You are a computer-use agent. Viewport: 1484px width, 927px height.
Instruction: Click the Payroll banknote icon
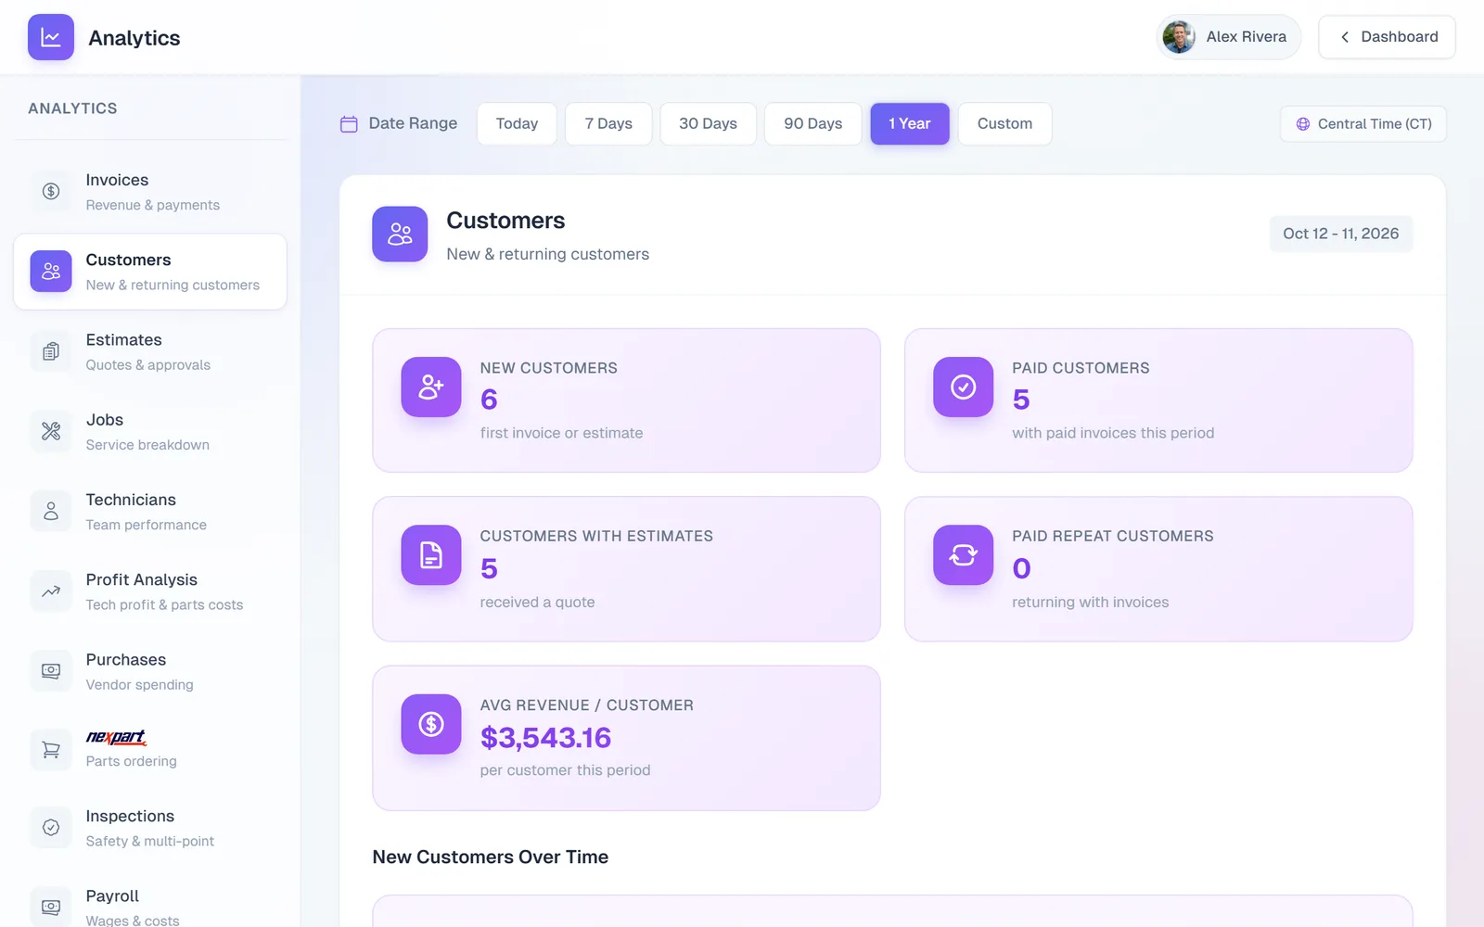pos(51,907)
